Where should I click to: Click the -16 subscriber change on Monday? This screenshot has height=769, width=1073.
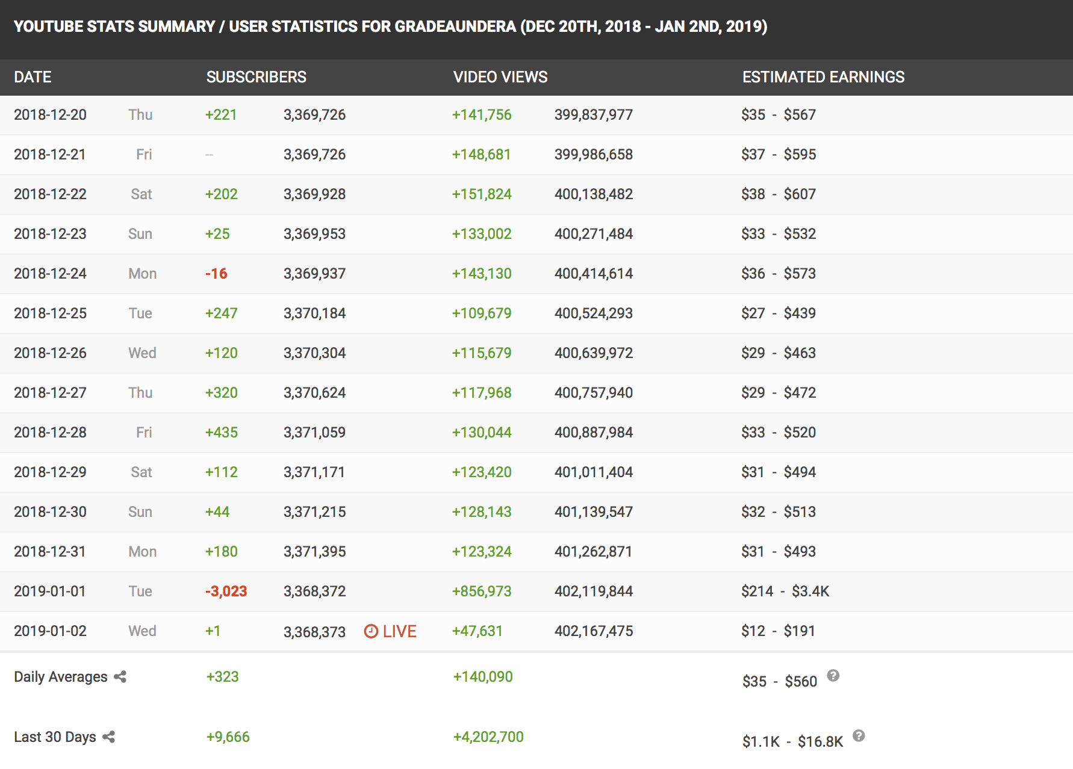coord(216,274)
